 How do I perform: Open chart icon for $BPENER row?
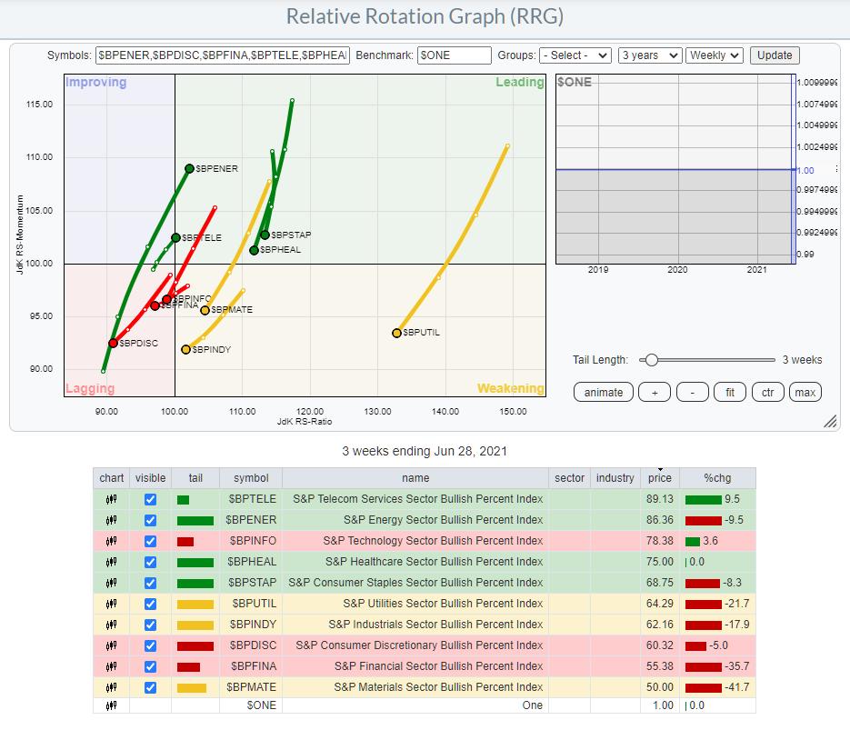[112, 520]
